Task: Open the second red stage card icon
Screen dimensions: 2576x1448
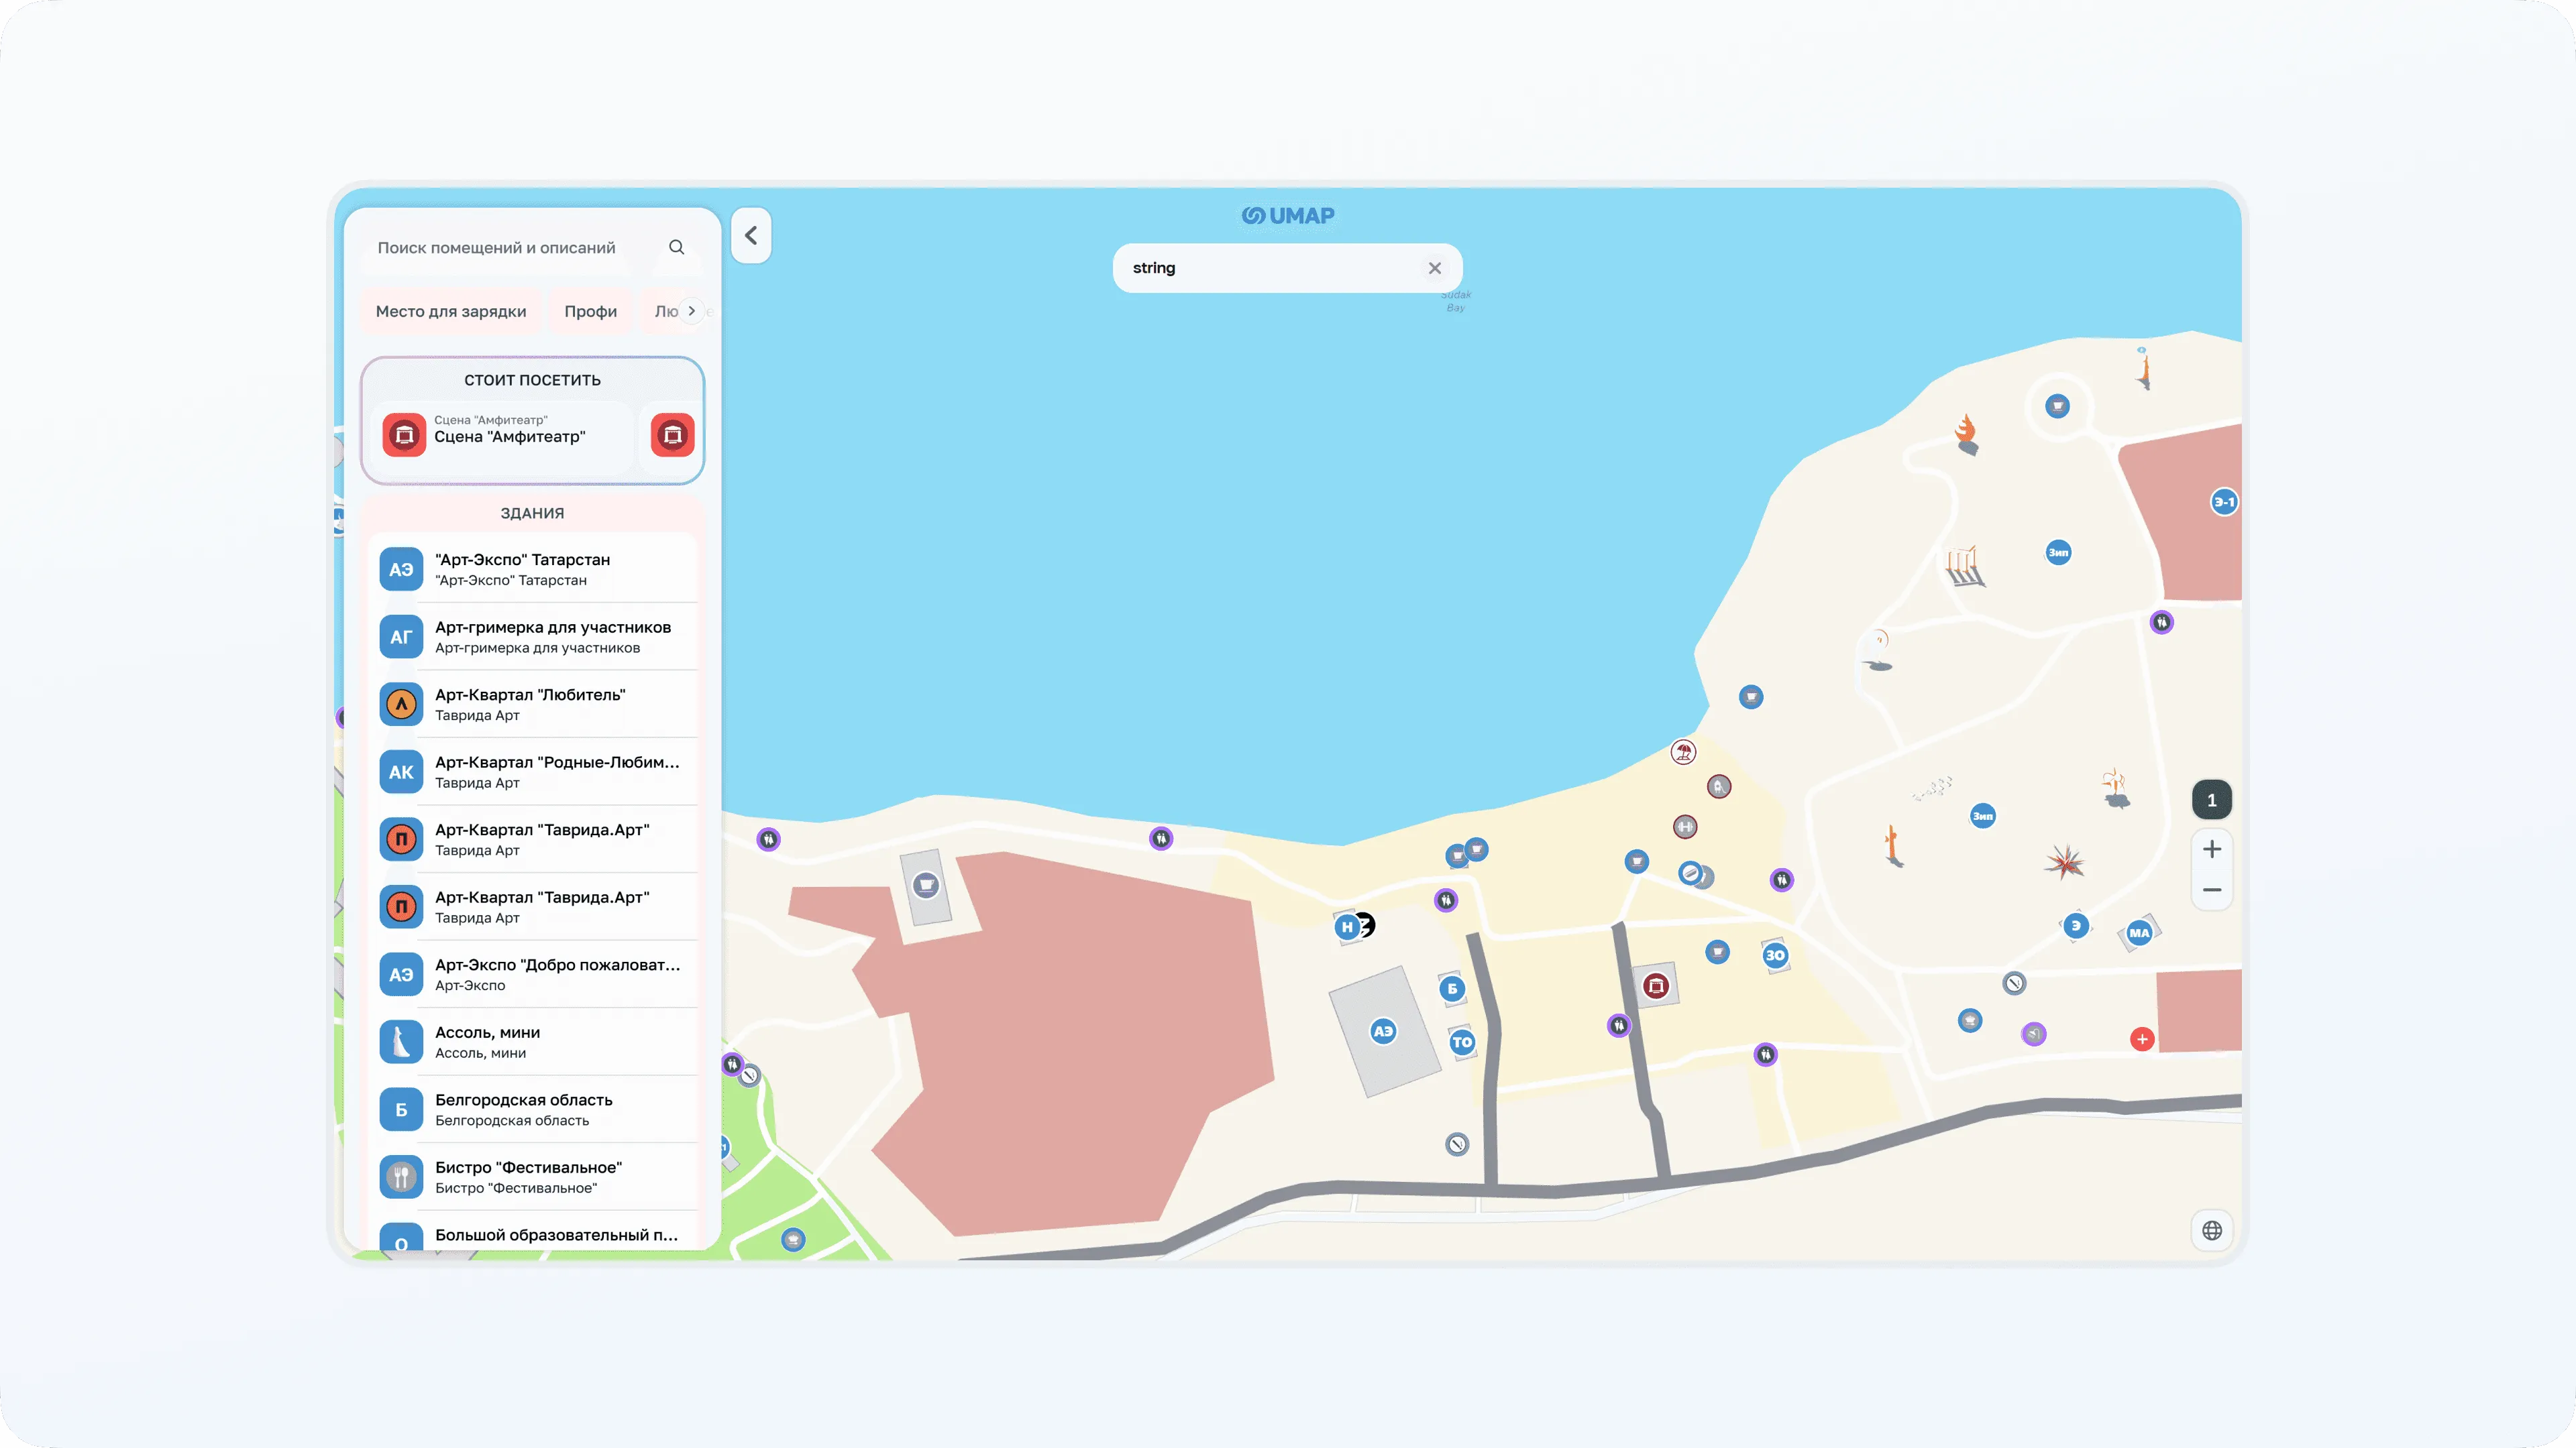Action: tap(672, 436)
